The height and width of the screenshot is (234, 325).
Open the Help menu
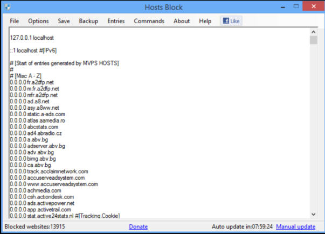(205, 21)
